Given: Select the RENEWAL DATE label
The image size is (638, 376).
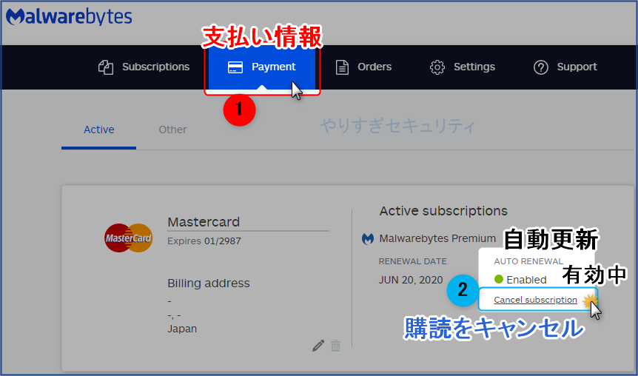Looking at the screenshot, I should [x=412, y=261].
